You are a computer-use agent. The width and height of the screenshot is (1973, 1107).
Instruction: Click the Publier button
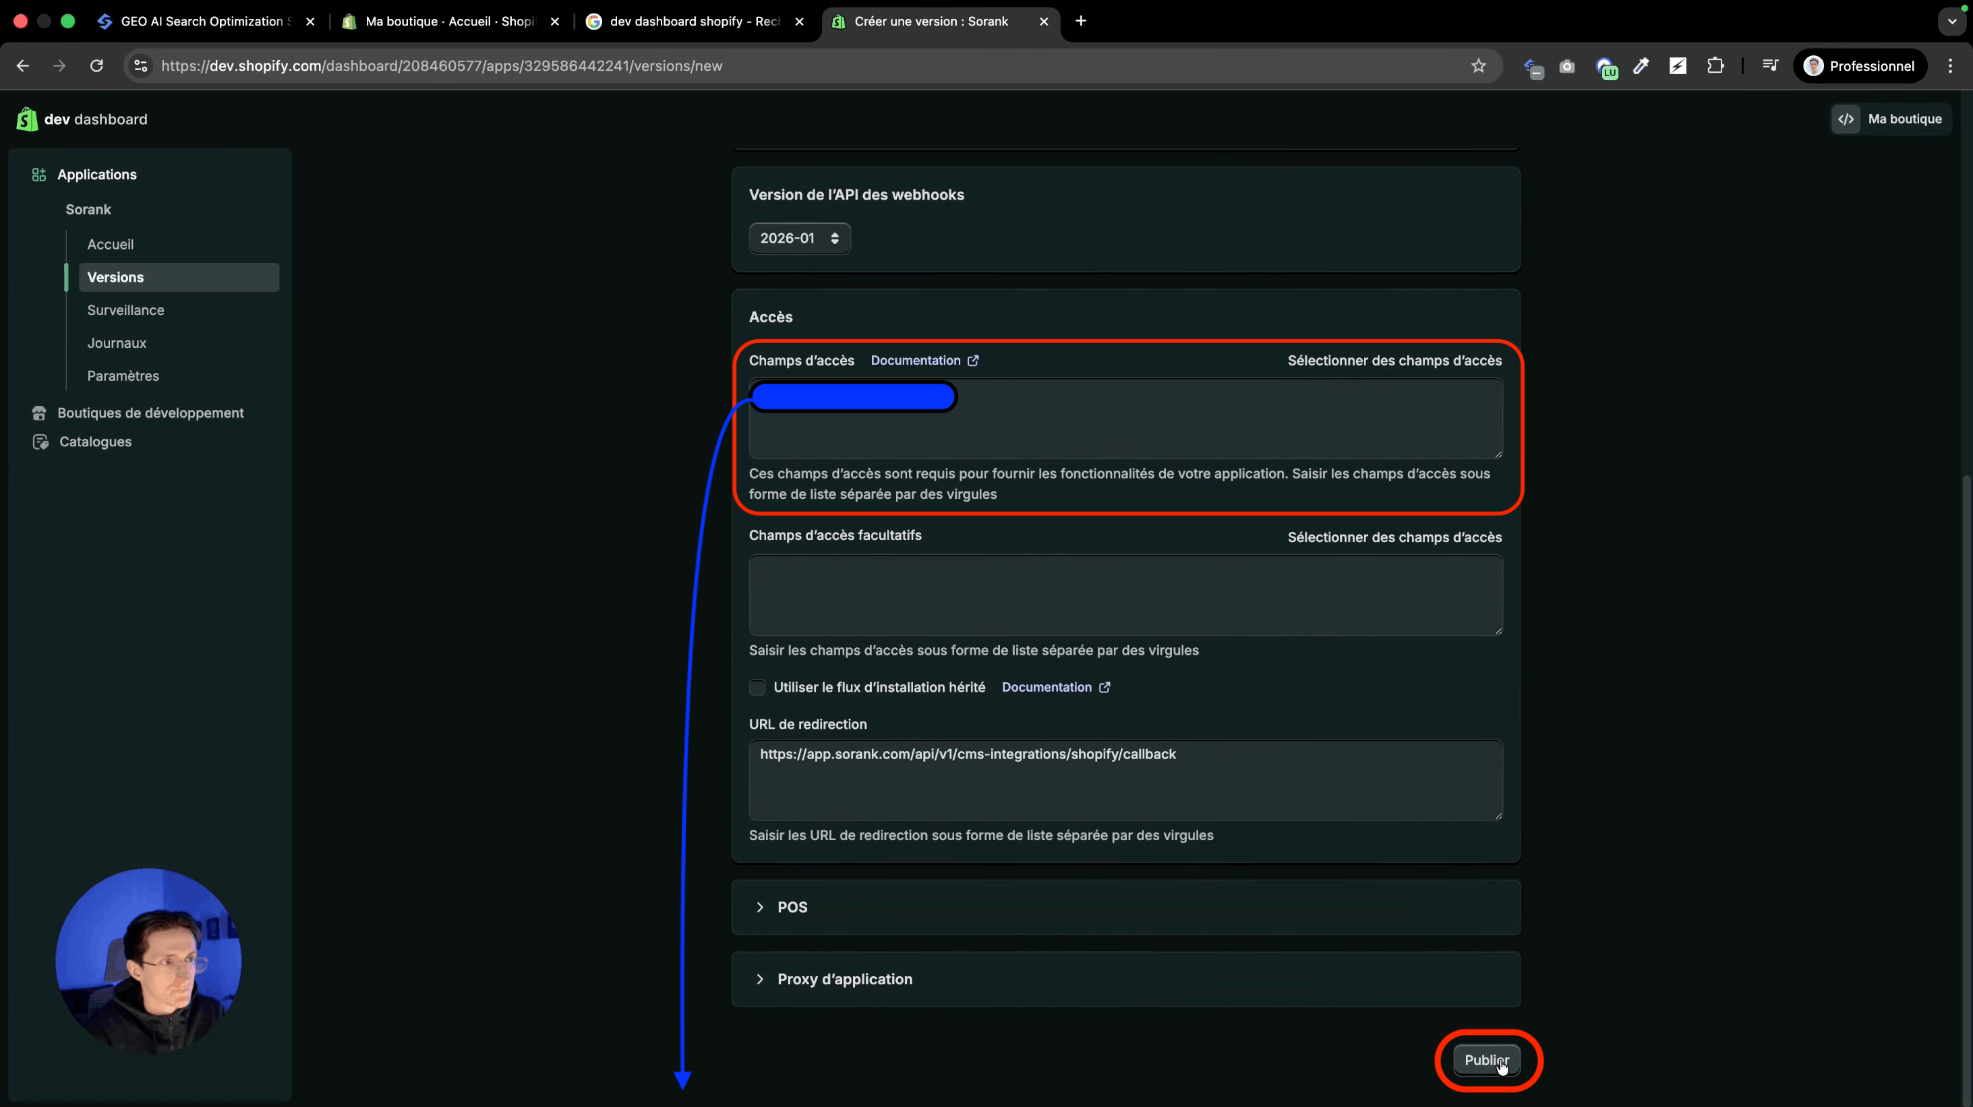pyautogui.click(x=1487, y=1060)
